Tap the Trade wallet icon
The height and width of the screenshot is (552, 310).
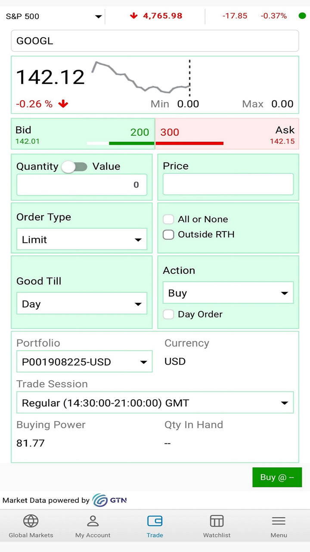155,521
